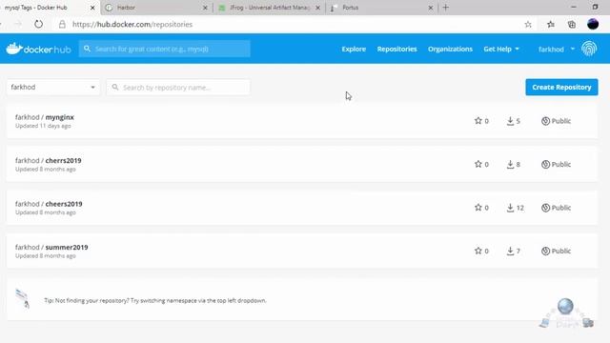Expand the Get Help menu
610x343 pixels.
501,49
